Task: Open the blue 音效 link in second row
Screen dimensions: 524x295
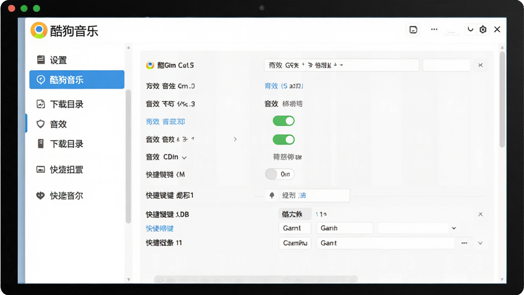Action: point(283,86)
